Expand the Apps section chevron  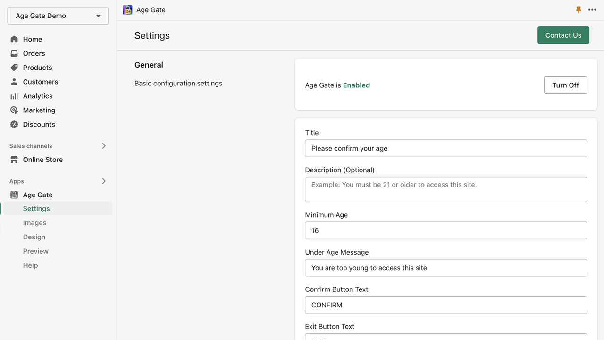click(104, 181)
